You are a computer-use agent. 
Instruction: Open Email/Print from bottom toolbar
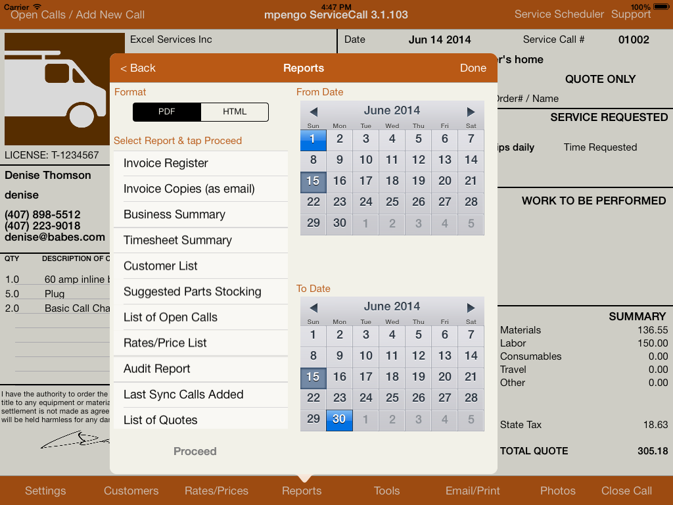(473, 491)
